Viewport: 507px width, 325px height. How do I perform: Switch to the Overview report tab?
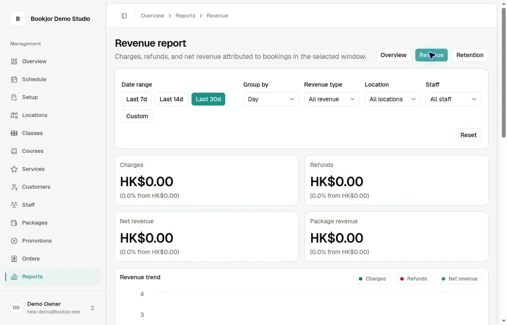pyautogui.click(x=393, y=55)
